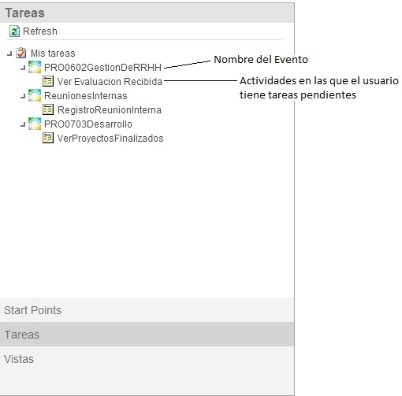The image size is (402, 396).
Task: Click the ReunionesInternas process icon
Action: click(x=35, y=95)
